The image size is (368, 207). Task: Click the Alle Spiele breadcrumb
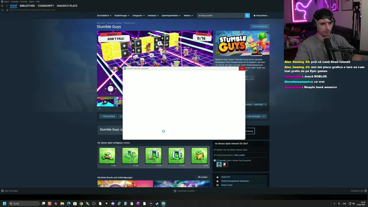(x=101, y=23)
